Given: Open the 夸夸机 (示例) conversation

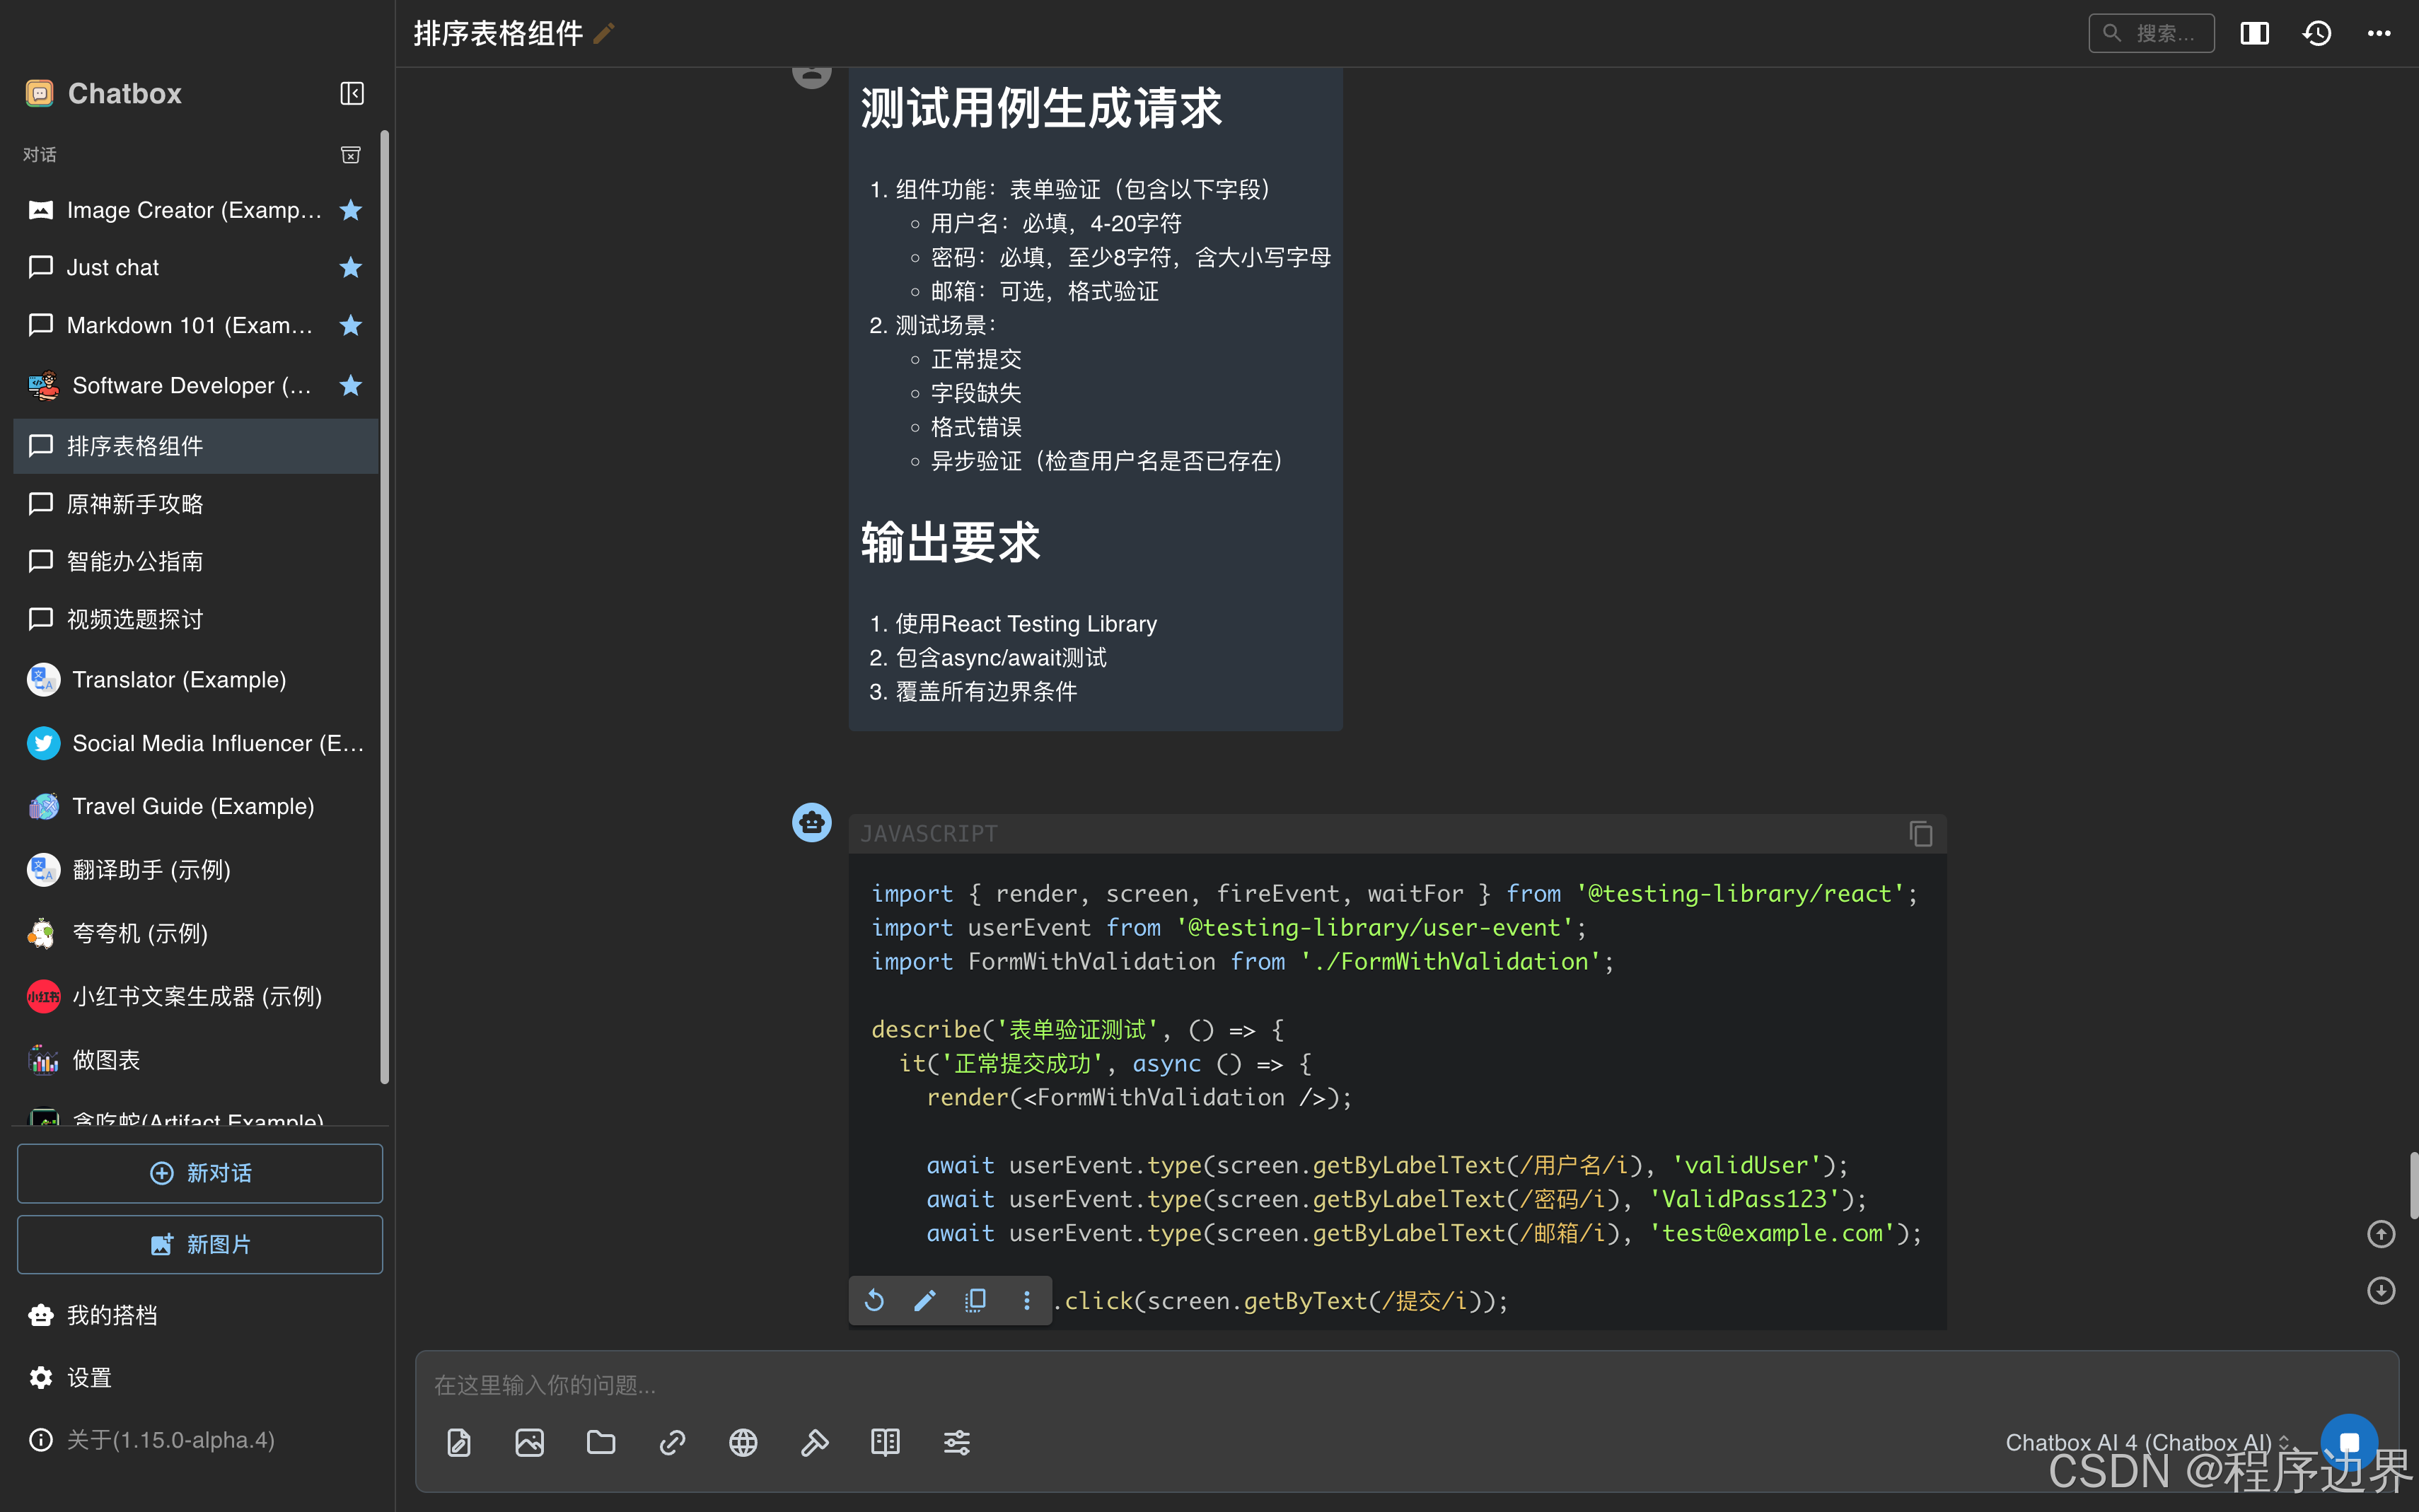Looking at the screenshot, I should tap(195, 933).
